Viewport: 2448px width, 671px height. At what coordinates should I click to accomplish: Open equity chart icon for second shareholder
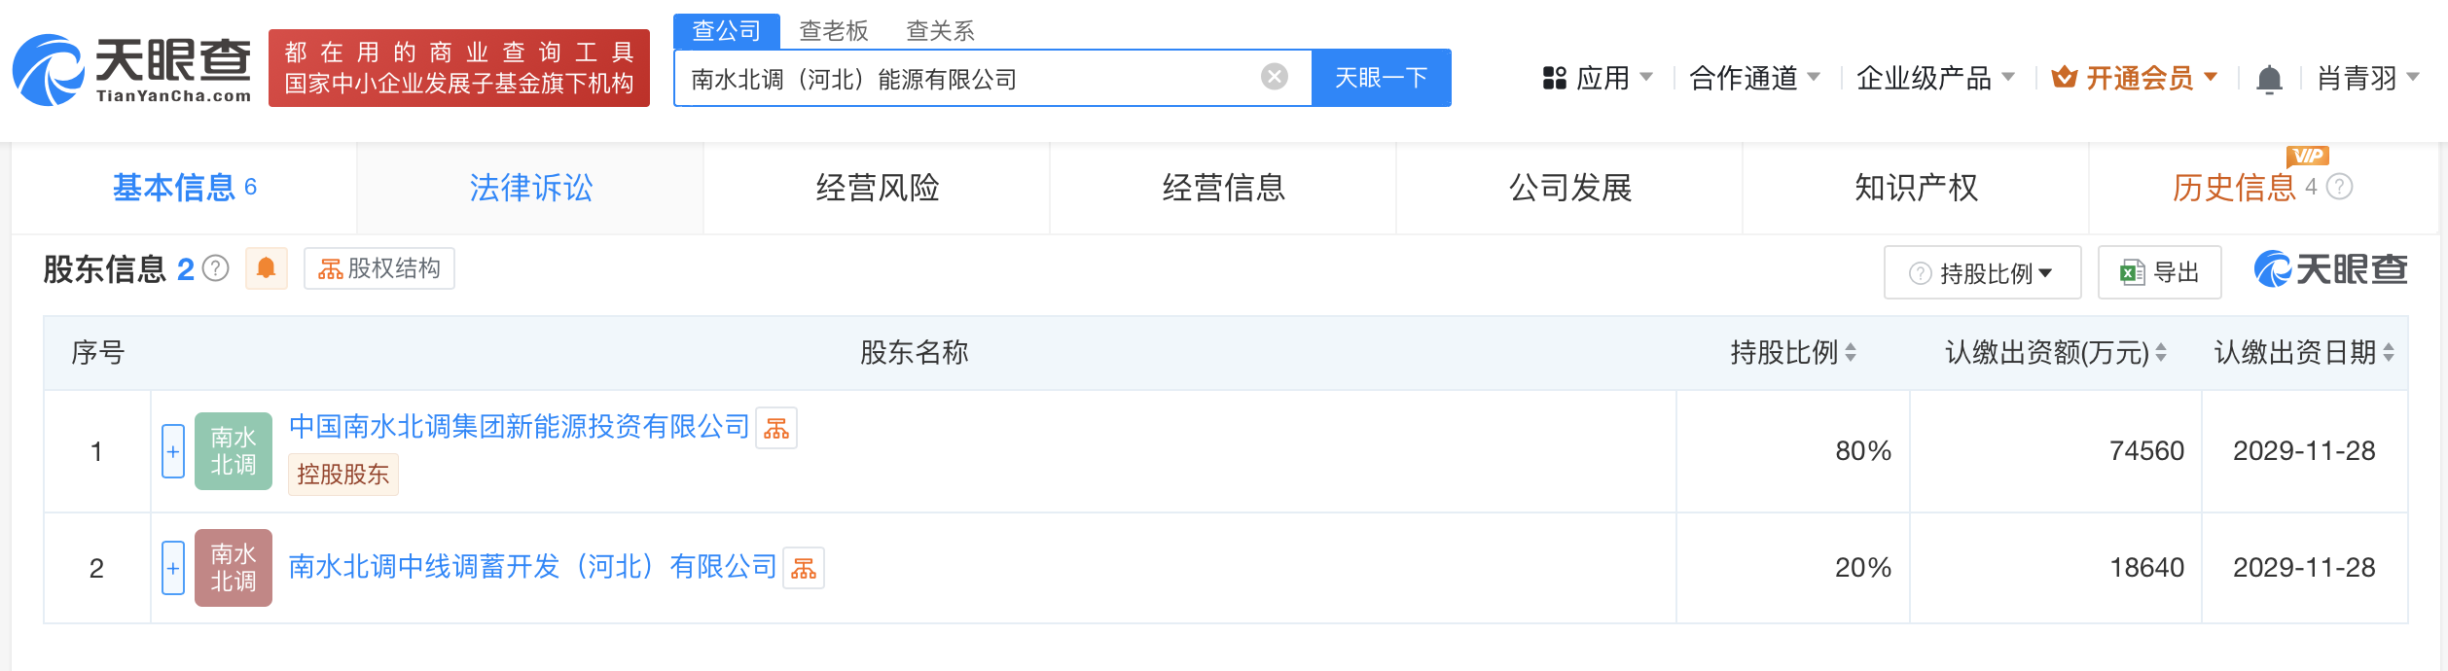tap(804, 569)
